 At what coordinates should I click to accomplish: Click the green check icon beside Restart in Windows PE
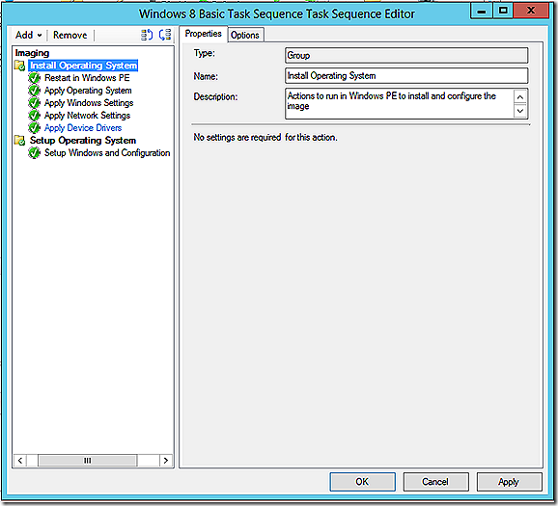click(35, 78)
